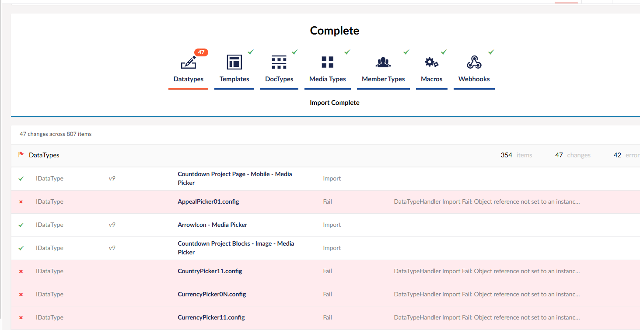Viewport: 640px width, 330px height.
Task: Click the Media Types grid icon
Action: 328,62
